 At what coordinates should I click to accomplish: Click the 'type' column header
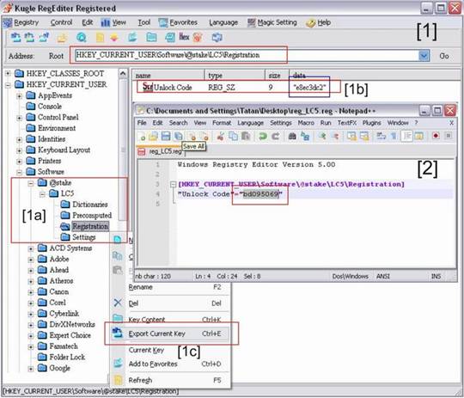pyautogui.click(x=235, y=76)
